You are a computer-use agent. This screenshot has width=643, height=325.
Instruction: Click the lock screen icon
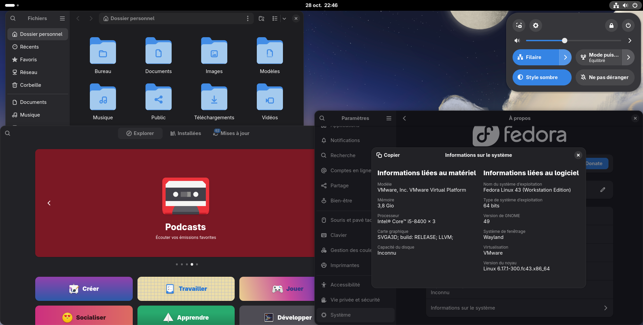coord(611,25)
